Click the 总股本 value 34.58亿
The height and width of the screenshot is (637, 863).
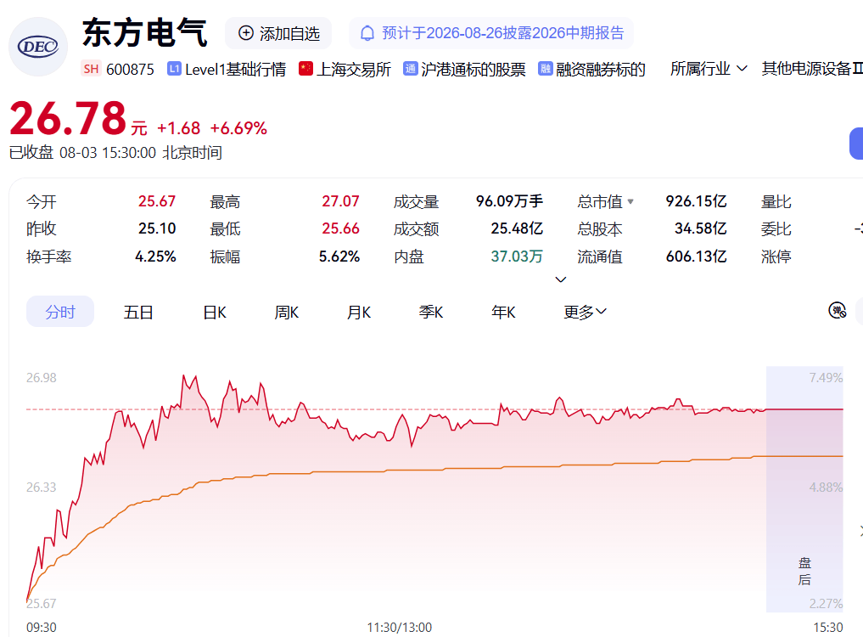click(x=701, y=228)
